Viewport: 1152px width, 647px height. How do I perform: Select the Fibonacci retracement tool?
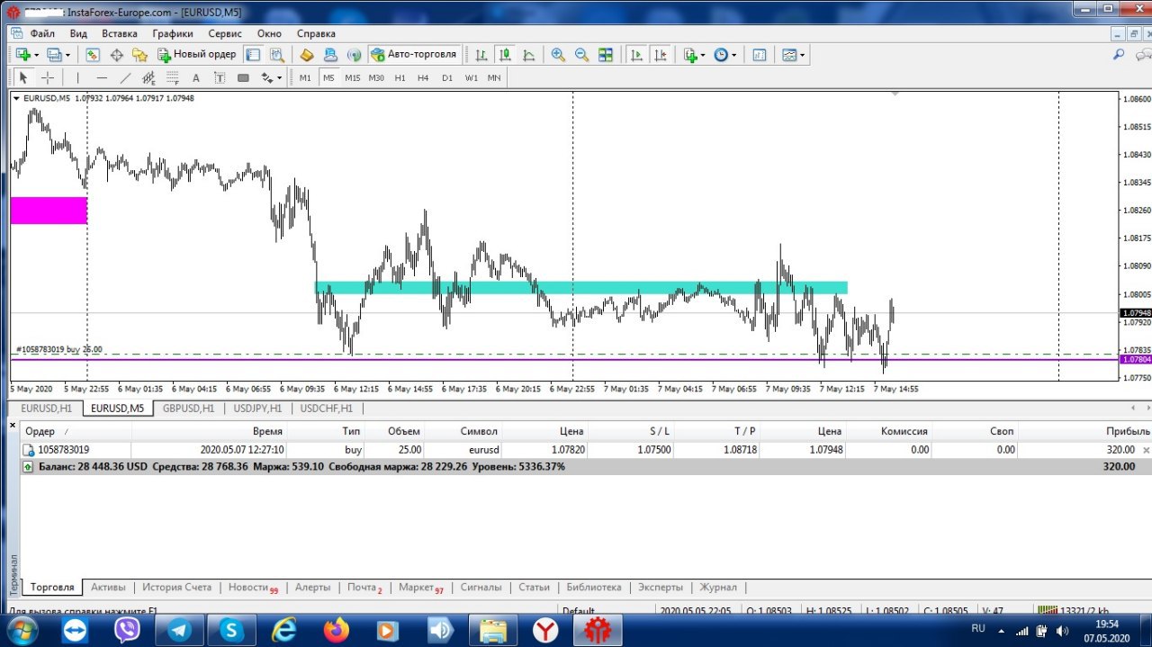click(172, 78)
